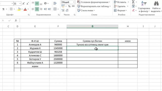Screen dimensions: 162x91
Task: Cancel the formula bar entry
Action: pyautogui.click(x=3, y=20)
